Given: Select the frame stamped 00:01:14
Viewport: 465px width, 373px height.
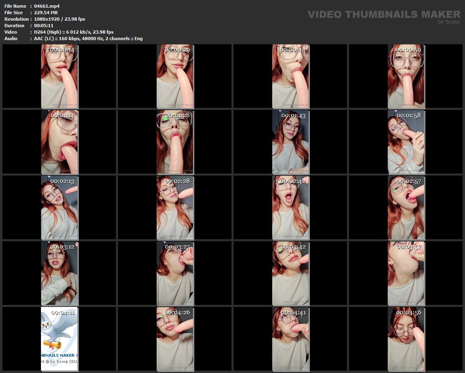Looking at the screenshot, I should pos(59,142).
